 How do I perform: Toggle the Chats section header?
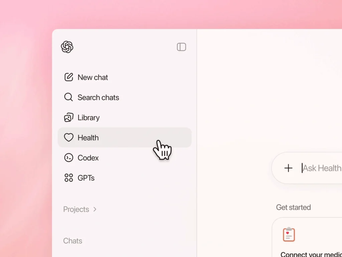pos(72,241)
